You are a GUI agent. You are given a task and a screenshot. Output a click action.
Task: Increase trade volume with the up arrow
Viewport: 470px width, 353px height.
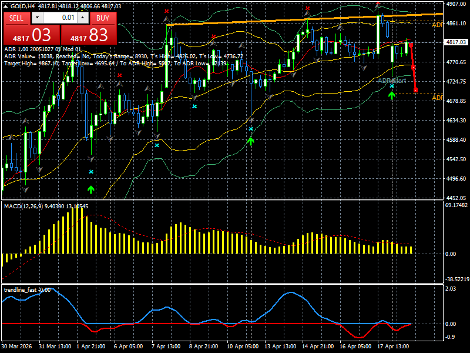tap(83, 18)
